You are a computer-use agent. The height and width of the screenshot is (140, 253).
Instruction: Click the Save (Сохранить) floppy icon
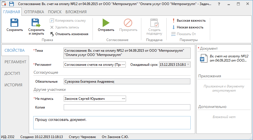[x=14, y=23]
